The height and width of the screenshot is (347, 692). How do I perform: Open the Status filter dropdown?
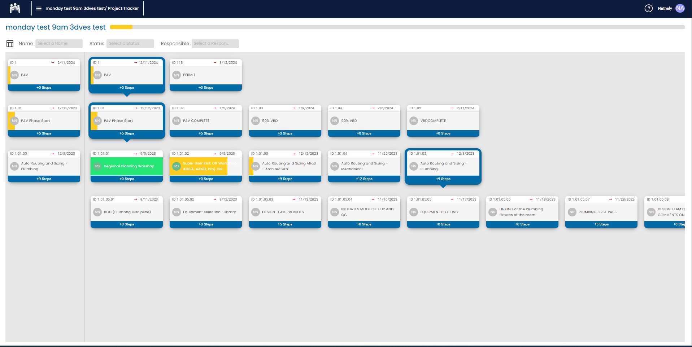(x=130, y=44)
